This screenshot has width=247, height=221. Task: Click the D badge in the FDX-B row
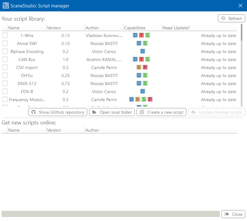[x=142, y=91]
